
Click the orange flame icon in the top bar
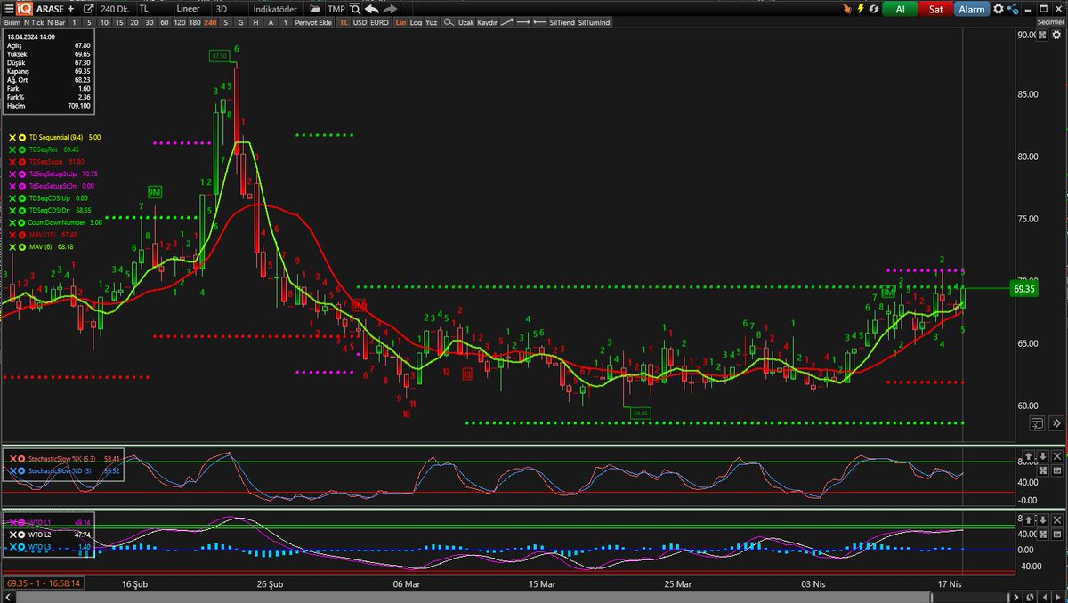click(x=847, y=9)
